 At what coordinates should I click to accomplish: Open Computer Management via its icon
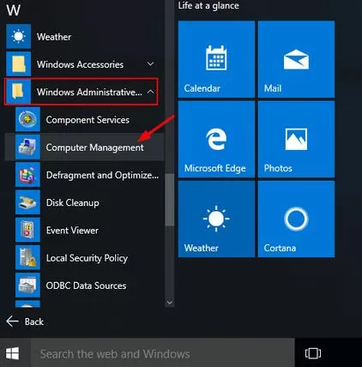click(x=27, y=147)
